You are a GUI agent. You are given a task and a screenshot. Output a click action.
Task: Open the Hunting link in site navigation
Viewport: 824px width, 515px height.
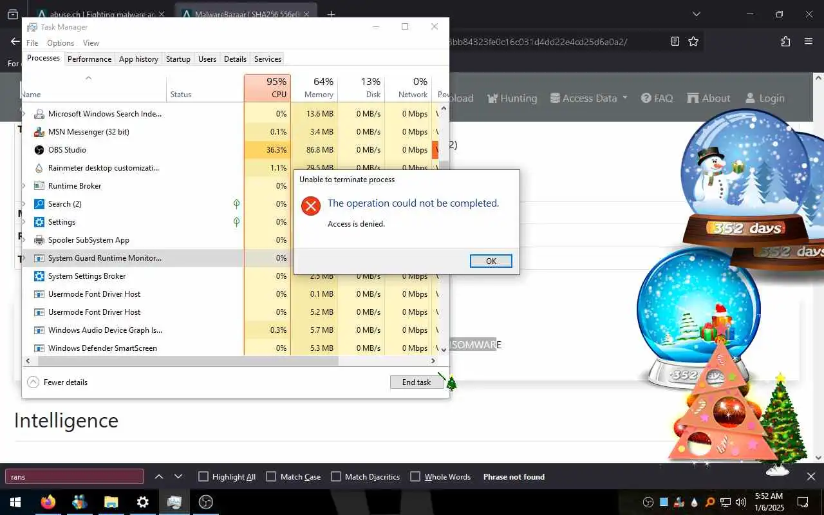click(x=512, y=98)
